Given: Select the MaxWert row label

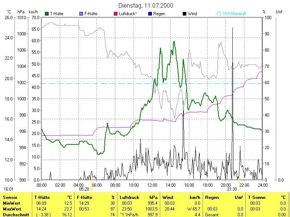Looking at the screenshot, I should 12,209.
